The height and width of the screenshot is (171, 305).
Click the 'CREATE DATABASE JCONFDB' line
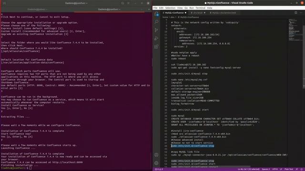[215, 119]
